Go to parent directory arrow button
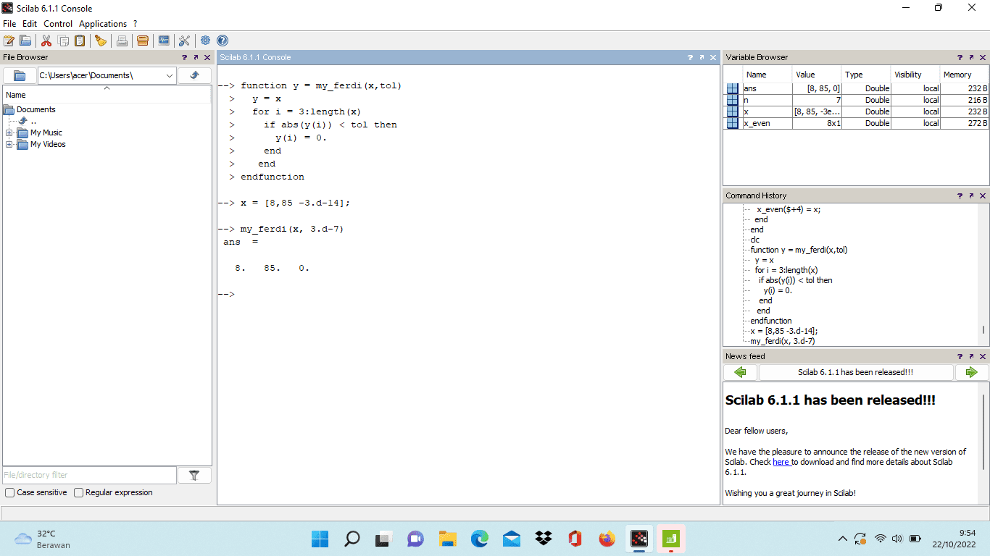 pyautogui.click(x=194, y=75)
